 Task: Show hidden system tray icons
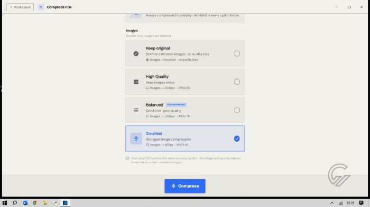click(x=332, y=203)
